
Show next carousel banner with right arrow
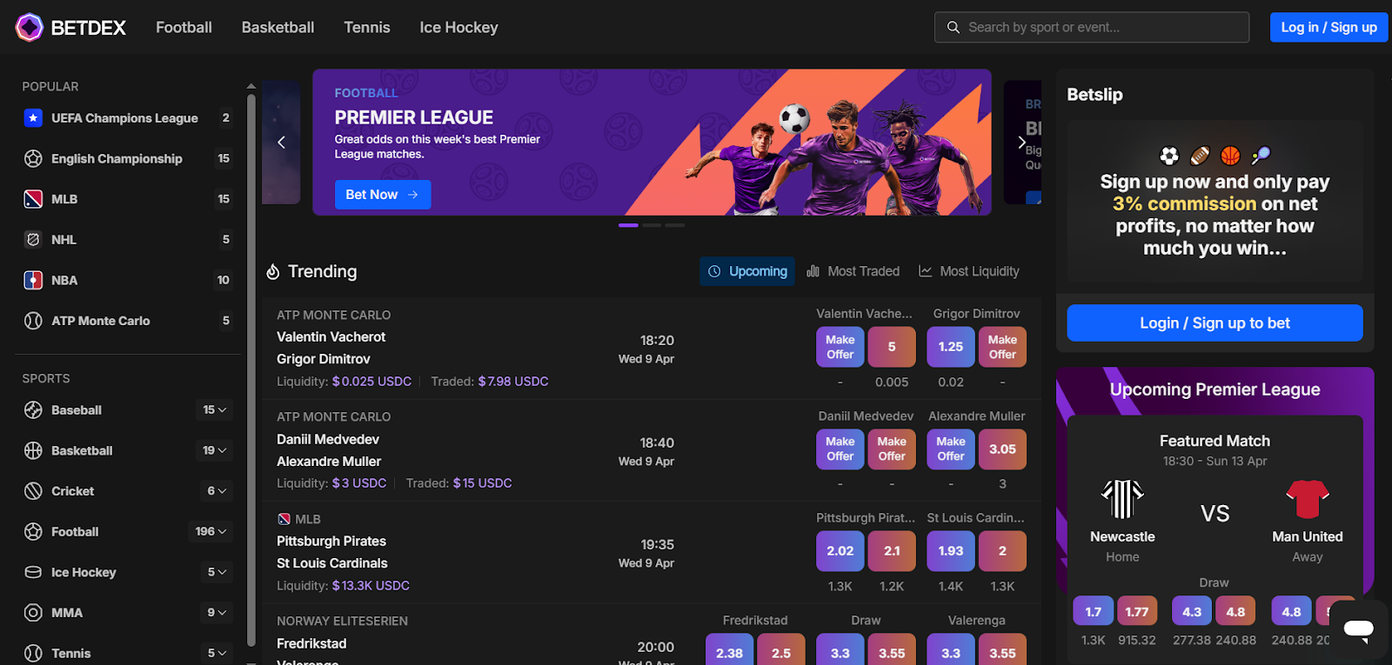pos(1022,143)
